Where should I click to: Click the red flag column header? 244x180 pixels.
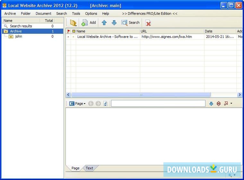tap(68, 31)
